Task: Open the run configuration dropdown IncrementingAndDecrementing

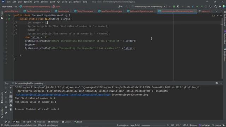Action: click(x=148, y=7)
